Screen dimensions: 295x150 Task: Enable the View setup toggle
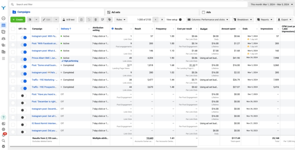tap(181, 19)
